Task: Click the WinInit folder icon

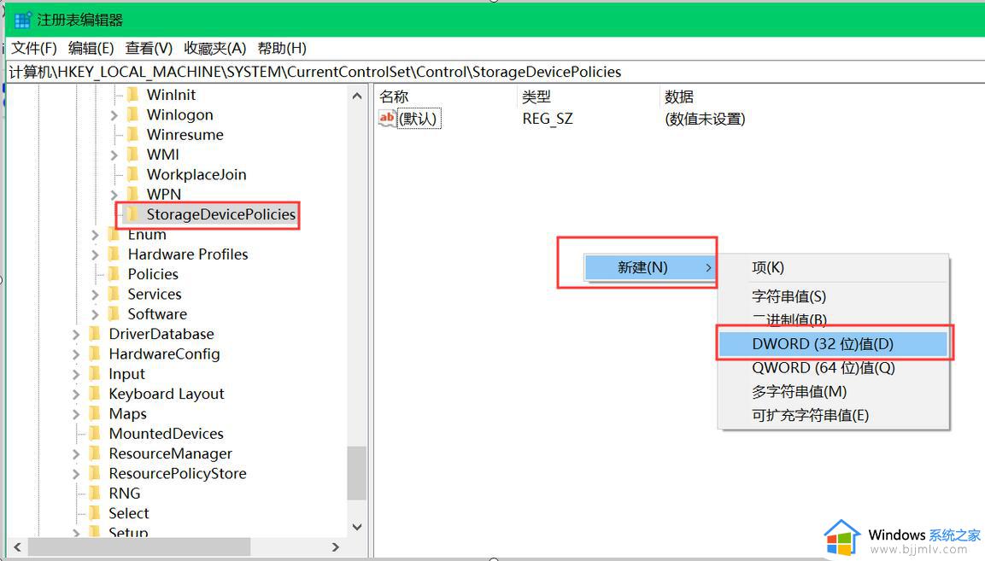Action: [x=132, y=95]
